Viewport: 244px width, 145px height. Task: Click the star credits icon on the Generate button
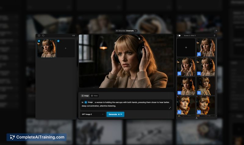(x=119, y=114)
